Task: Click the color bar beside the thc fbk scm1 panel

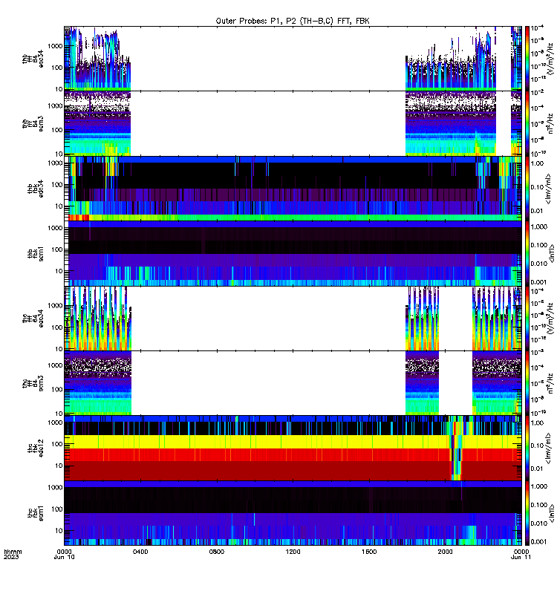Action: pyautogui.click(x=527, y=513)
